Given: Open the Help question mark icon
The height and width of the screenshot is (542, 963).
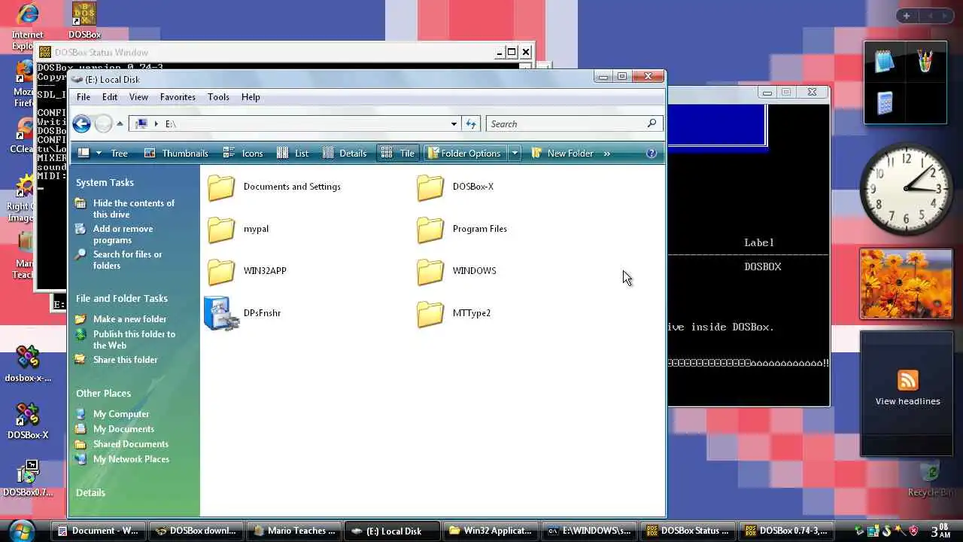Looking at the screenshot, I should (652, 153).
